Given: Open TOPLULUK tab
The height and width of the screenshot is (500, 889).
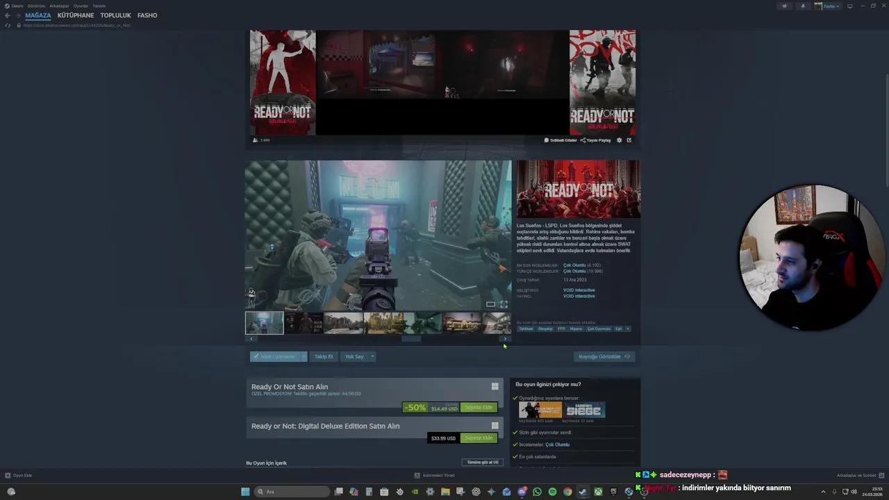Looking at the screenshot, I should point(115,15).
